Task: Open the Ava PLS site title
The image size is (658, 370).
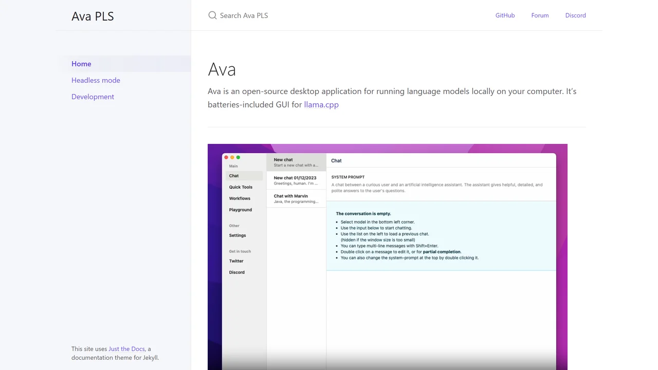Action: tap(93, 16)
